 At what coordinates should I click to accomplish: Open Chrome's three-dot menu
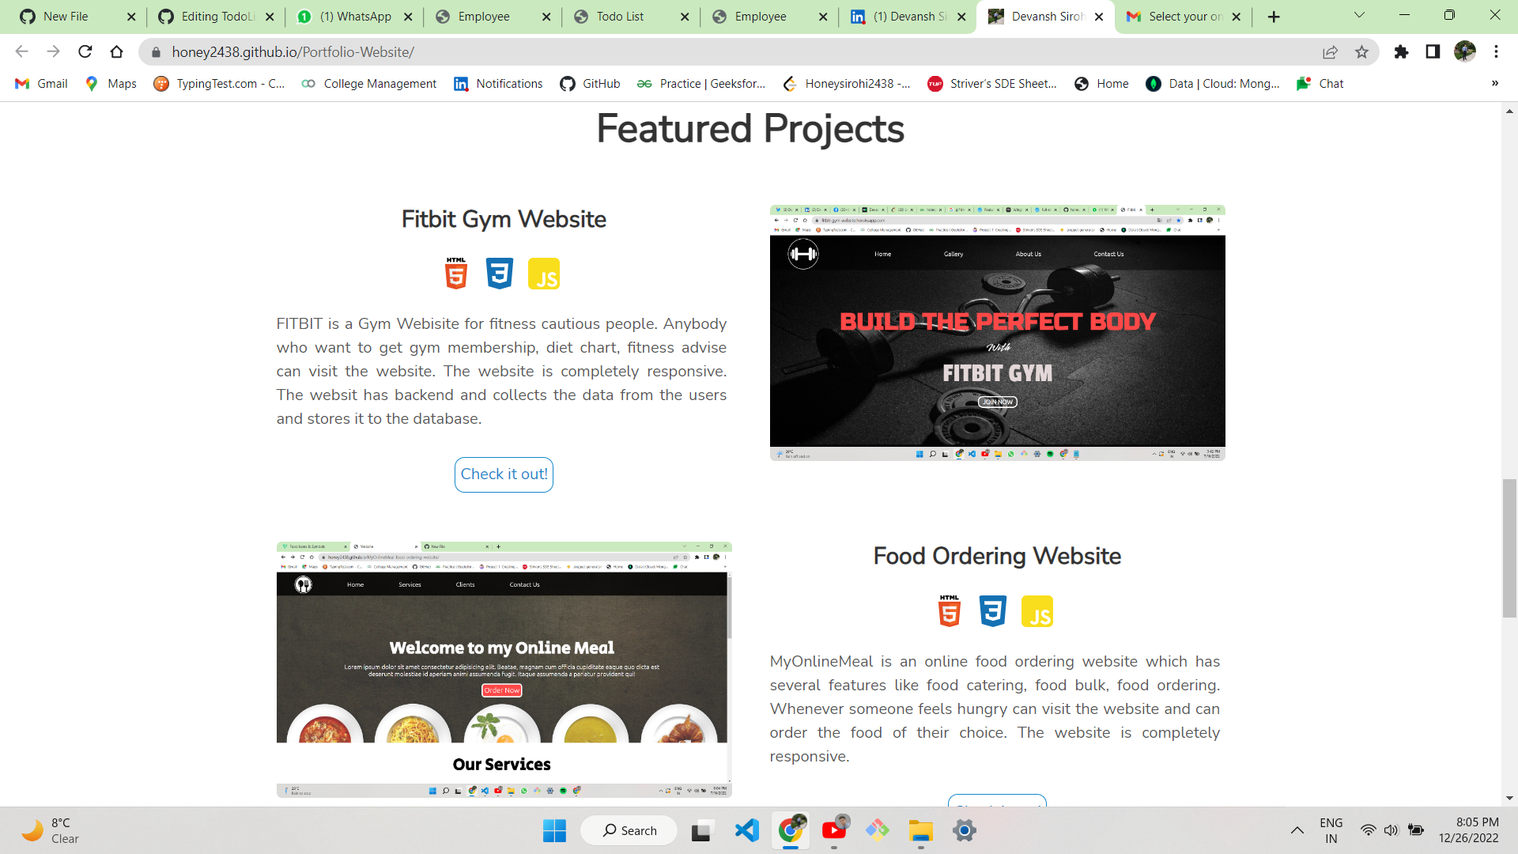pos(1497,52)
